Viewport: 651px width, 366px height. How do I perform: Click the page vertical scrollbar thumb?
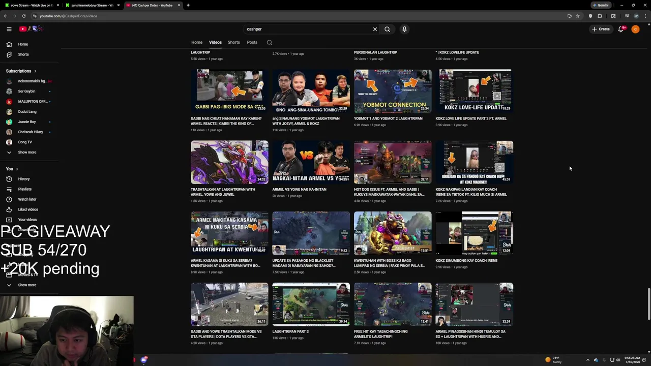pos(648,304)
